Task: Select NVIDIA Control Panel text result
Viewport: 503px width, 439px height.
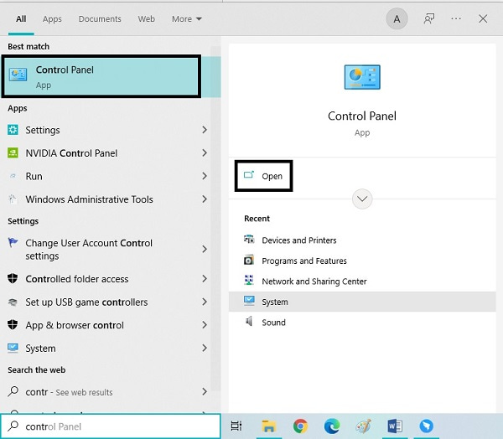Action: point(71,153)
